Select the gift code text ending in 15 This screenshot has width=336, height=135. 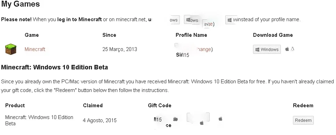click(x=158, y=119)
